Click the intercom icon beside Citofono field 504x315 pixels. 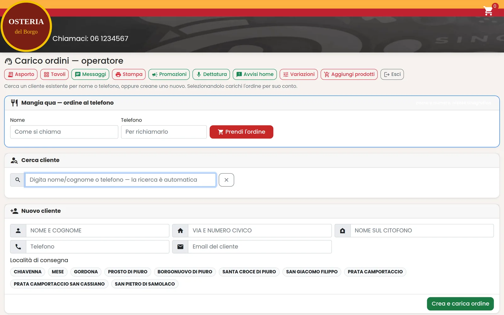tap(342, 231)
